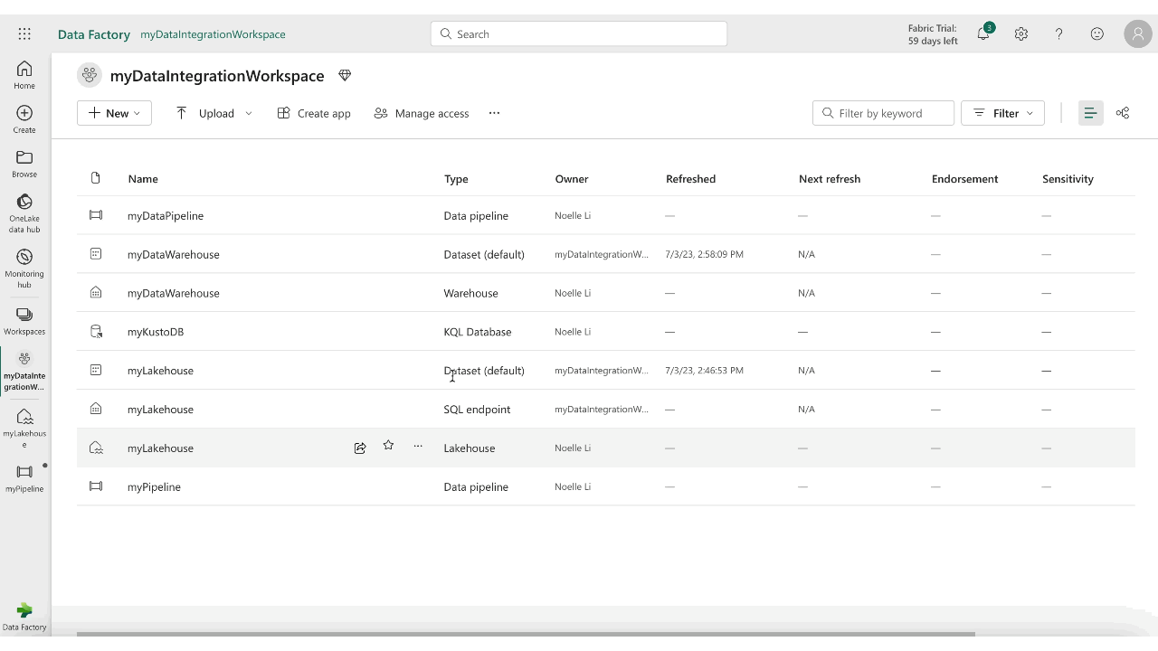Open the Monitoring hub

[x=24, y=269]
